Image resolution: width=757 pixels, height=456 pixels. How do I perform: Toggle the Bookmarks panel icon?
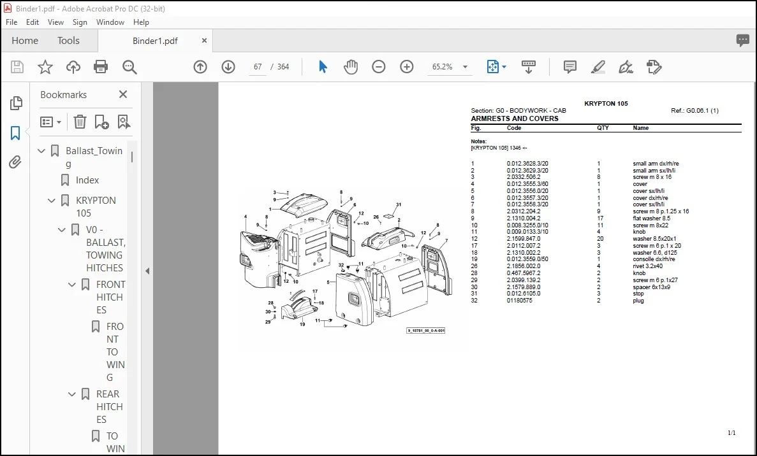click(x=15, y=133)
